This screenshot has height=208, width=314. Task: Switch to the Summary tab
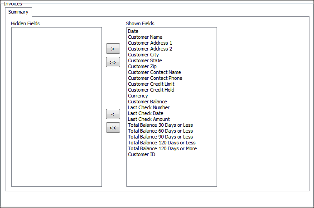(x=18, y=12)
